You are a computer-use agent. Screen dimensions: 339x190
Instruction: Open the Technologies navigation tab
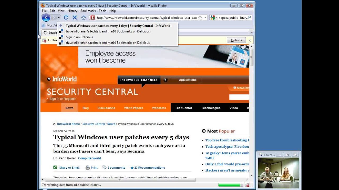(211, 108)
